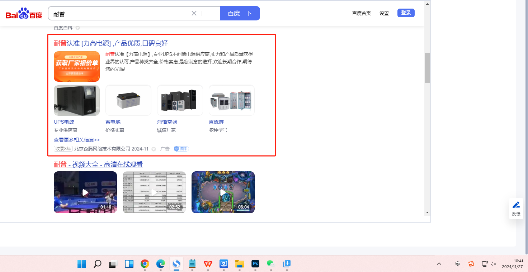Screen dimensions: 528x272
Task: Click 北京企腾网络技术有限公司 source text
Action: (102, 149)
